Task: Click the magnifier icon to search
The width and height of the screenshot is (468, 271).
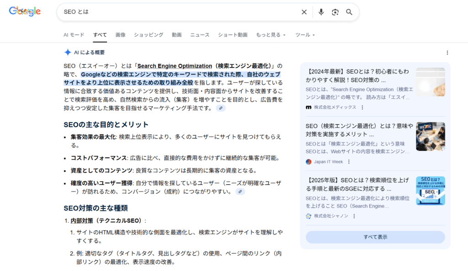Action: (x=349, y=12)
